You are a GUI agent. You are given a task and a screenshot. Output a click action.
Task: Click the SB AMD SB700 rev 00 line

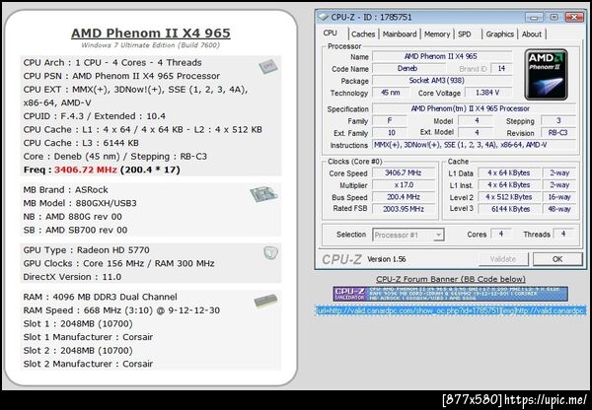pyautogui.click(x=75, y=230)
